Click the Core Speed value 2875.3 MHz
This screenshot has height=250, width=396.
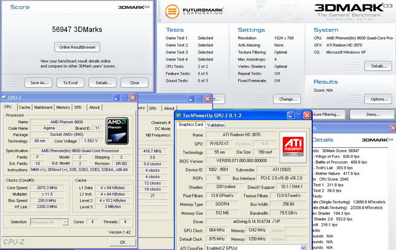47,188
